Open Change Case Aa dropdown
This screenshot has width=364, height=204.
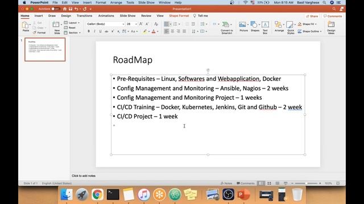coord(134,31)
